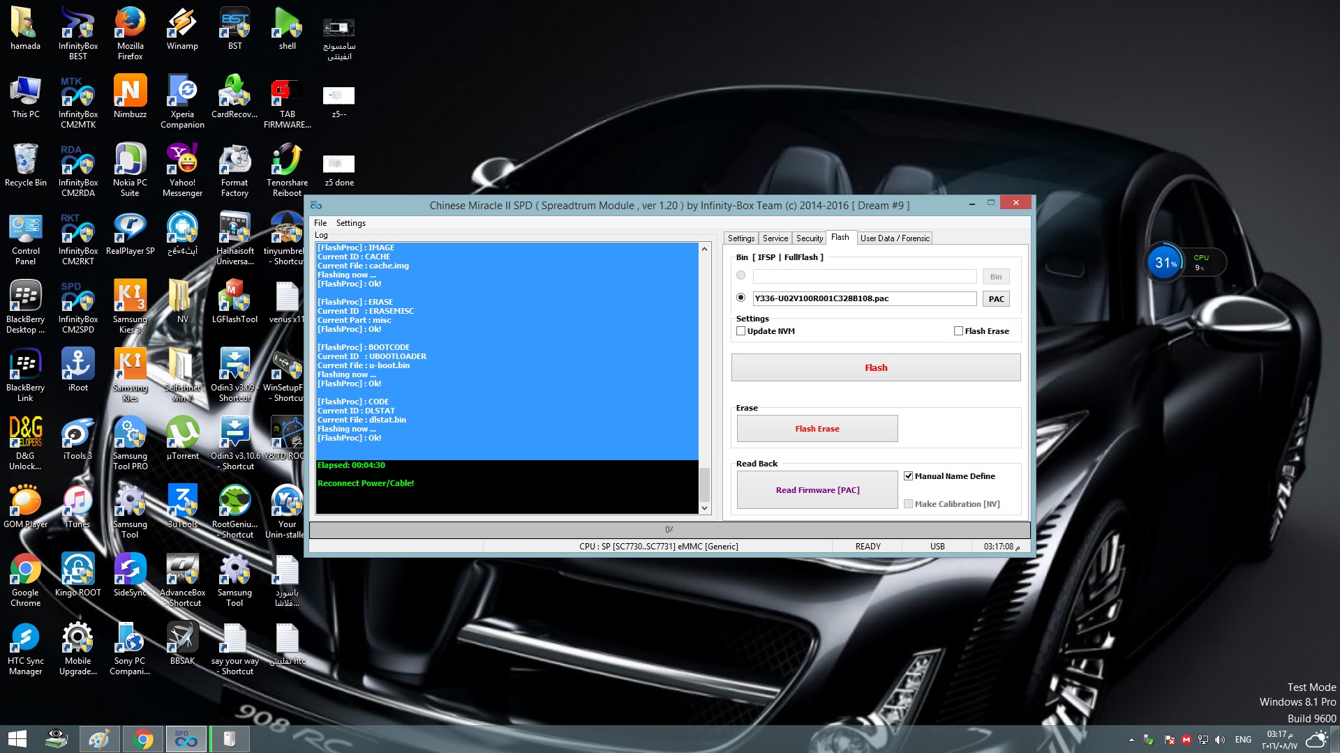
Task: Click the log scrollbar down arrow
Action: (704, 508)
